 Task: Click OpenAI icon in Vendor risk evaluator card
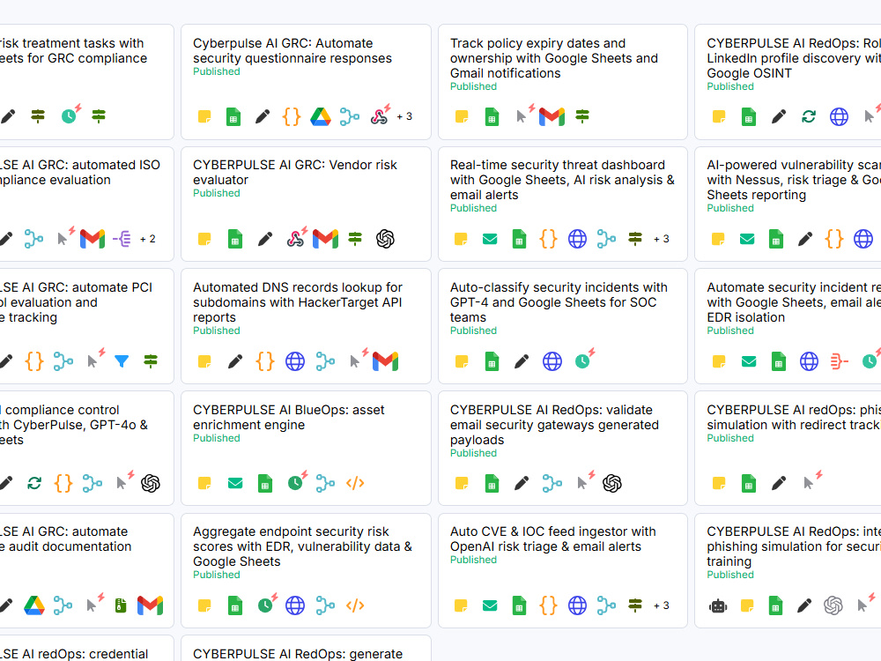coord(385,239)
